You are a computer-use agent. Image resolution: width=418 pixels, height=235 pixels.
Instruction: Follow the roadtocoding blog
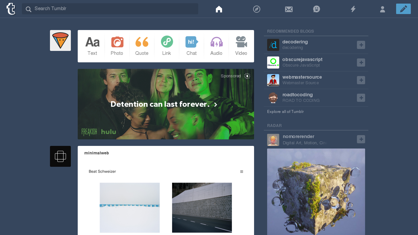click(x=361, y=98)
